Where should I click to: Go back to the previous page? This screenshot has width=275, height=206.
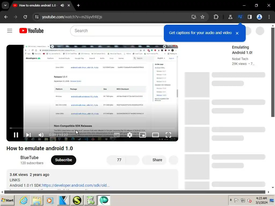click(x=6, y=17)
